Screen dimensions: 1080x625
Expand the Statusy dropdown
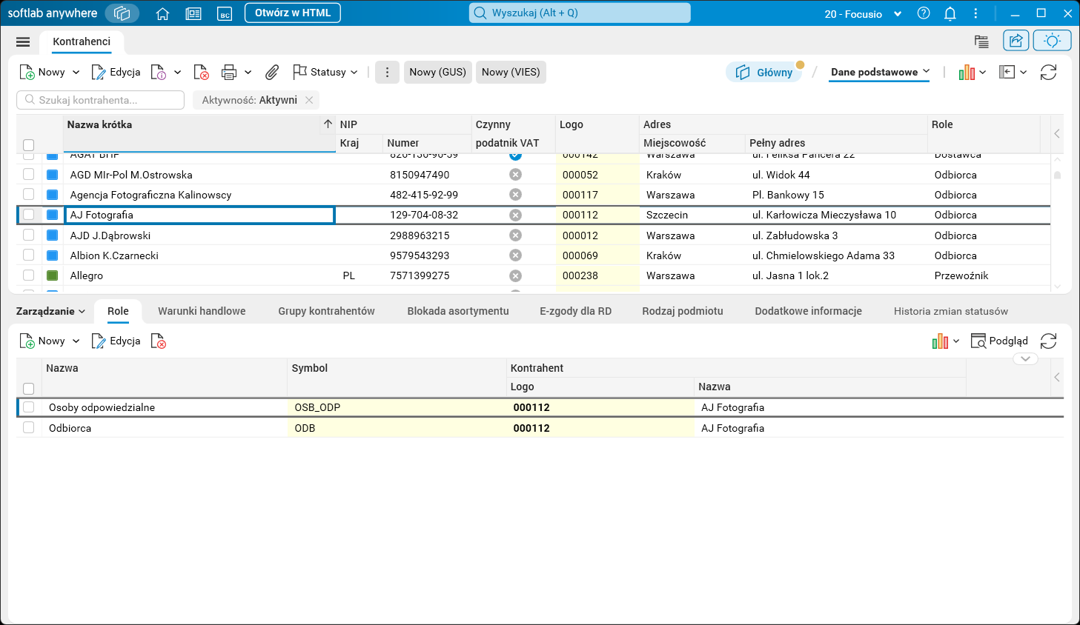click(326, 72)
